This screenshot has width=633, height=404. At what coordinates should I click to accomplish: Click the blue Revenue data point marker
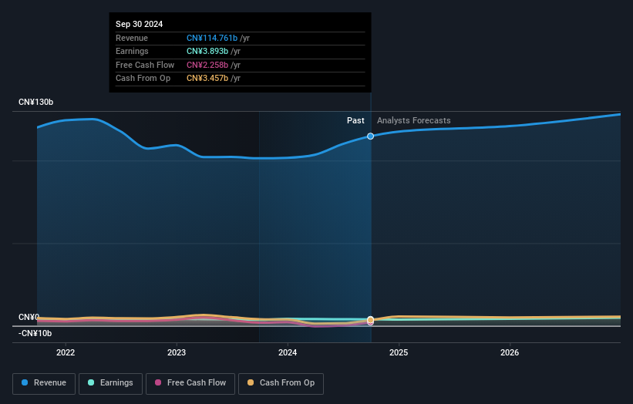370,136
